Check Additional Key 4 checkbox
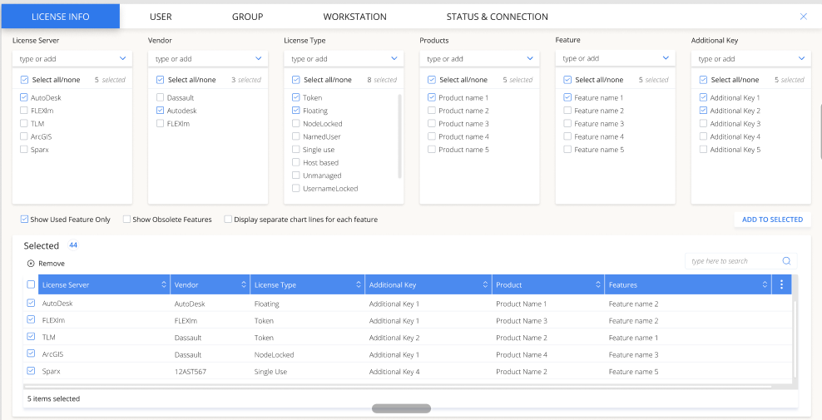This screenshot has height=420, width=822. click(x=704, y=137)
